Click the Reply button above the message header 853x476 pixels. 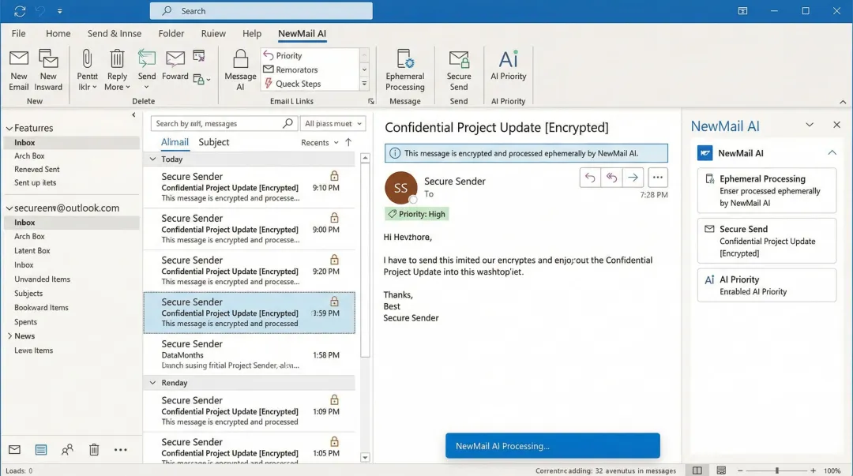point(589,177)
